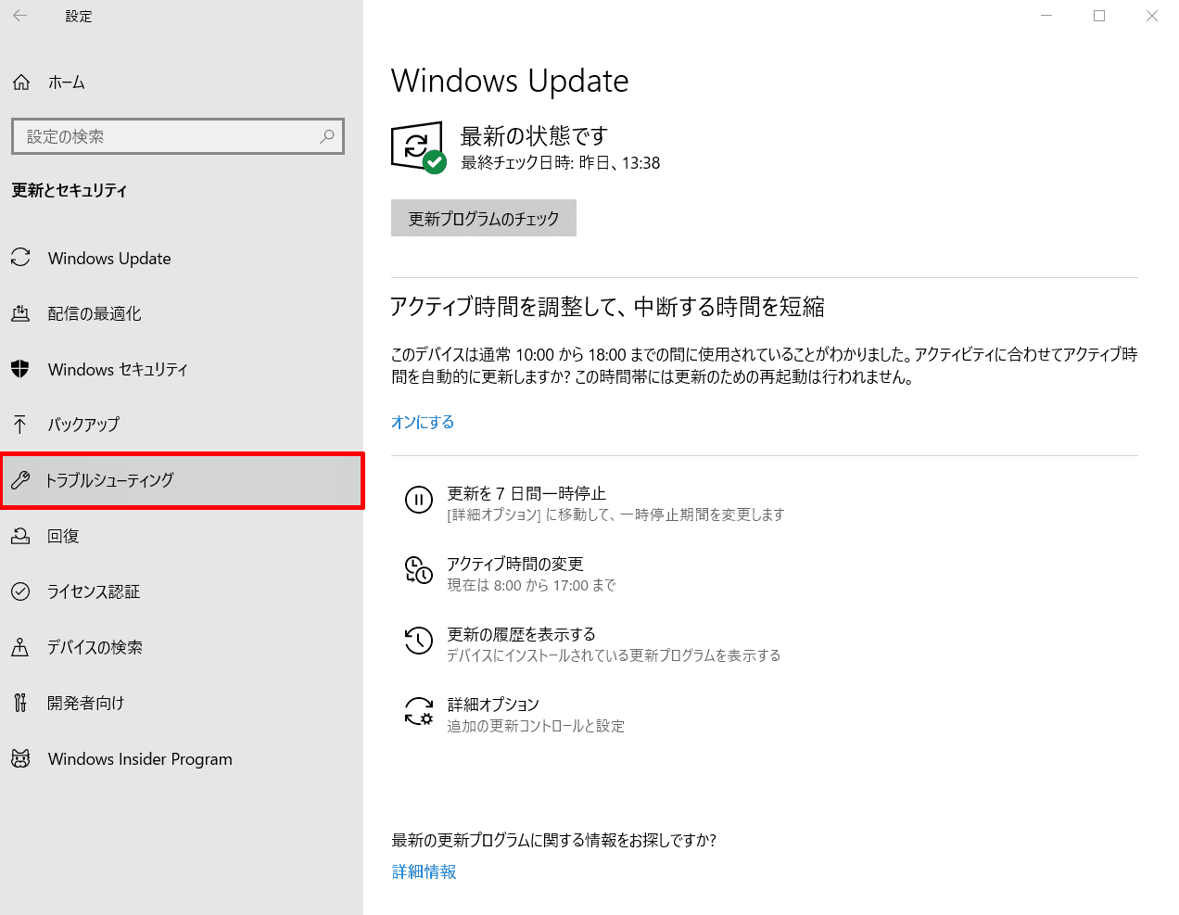The width and height of the screenshot is (1179, 915).
Task: Click the shield icon for Windows セキュリティ
Action: [x=20, y=369]
